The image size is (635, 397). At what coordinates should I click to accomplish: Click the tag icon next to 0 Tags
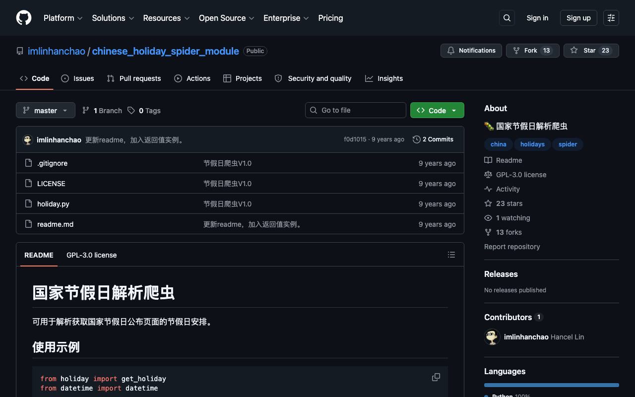(x=131, y=110)
